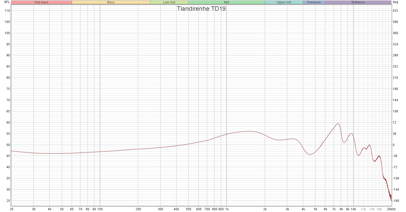The width and height of the screenshot is (406, 212).
Task: Click the 100 dB value on SPL axis
Action: tap(7, 33)
